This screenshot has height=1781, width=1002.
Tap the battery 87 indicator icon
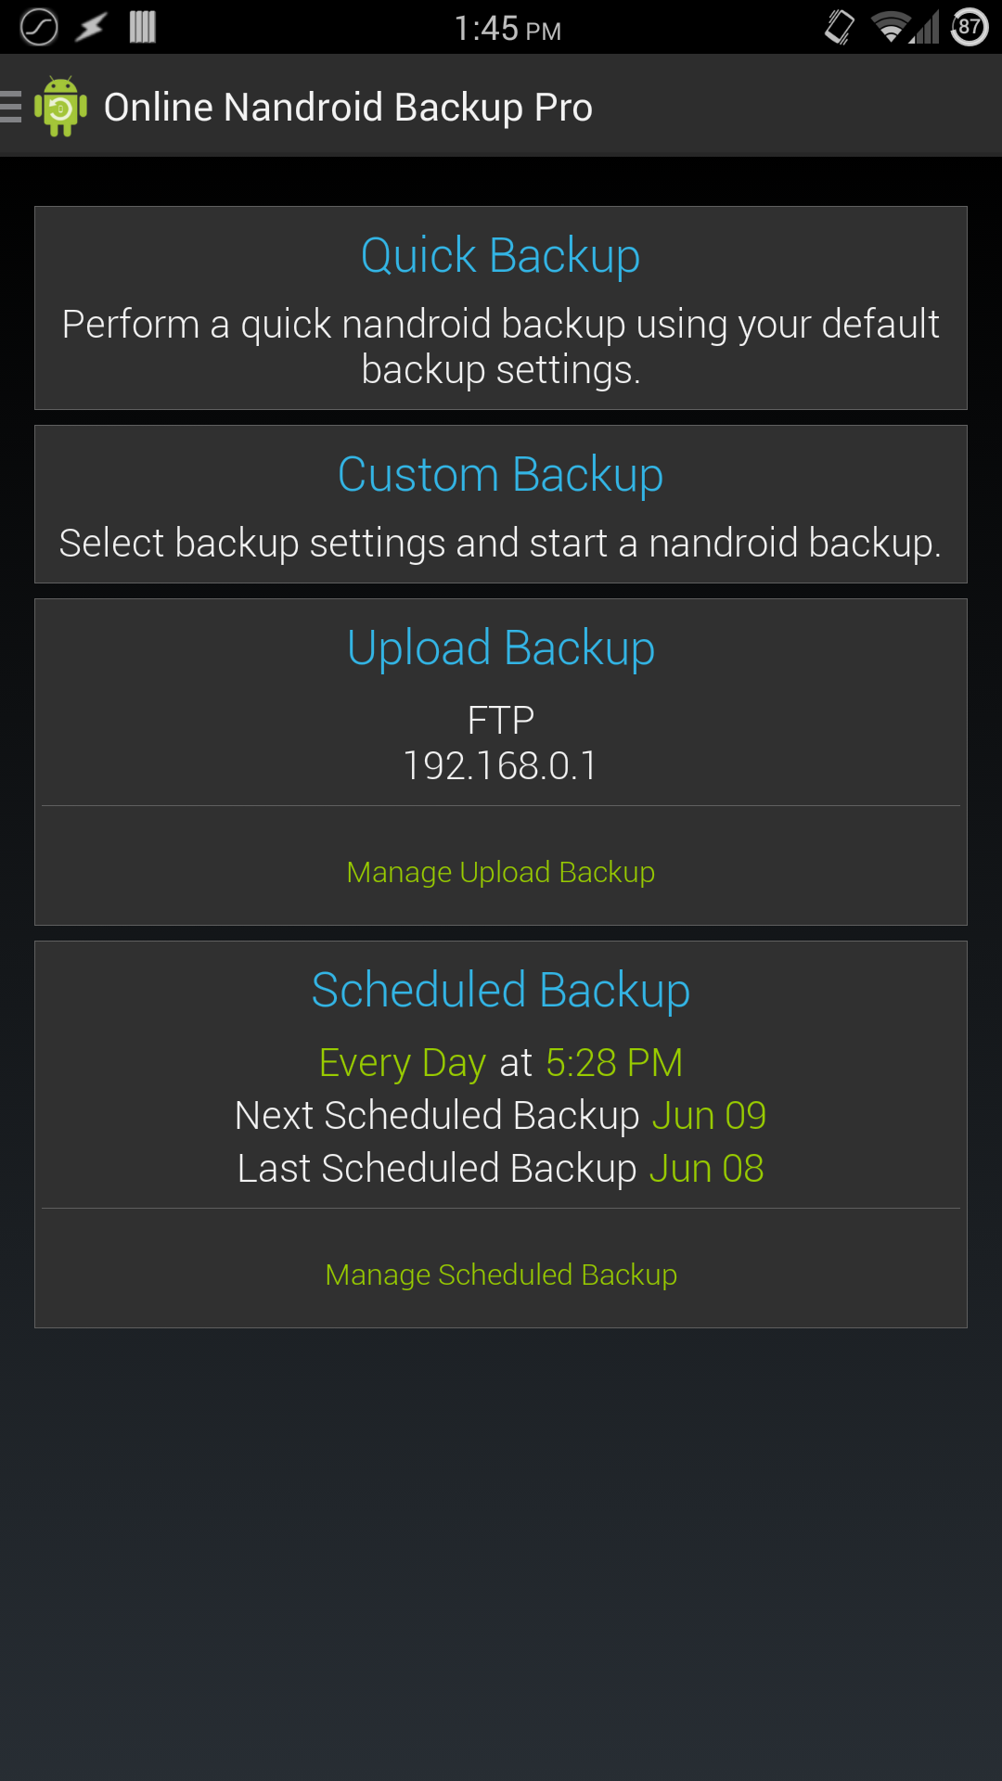tap(970, 27)
